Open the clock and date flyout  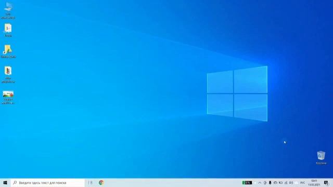(314, 182)
